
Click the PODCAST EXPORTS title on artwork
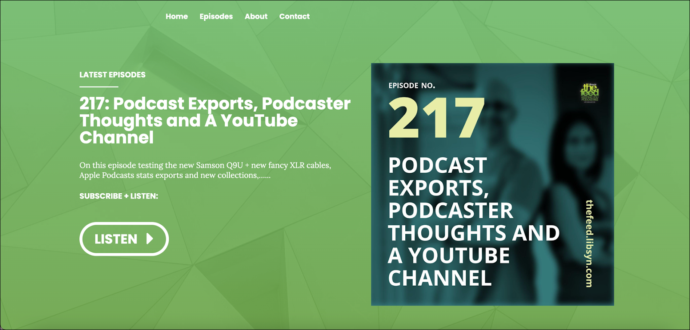click(x=474, y=221)
